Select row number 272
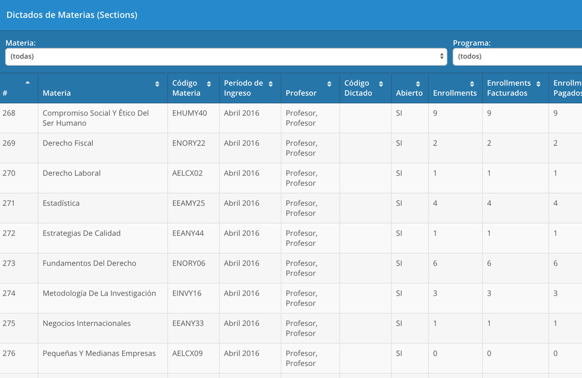Image resolution: width=582 pixels, height=378 pixels. (9, 233)
